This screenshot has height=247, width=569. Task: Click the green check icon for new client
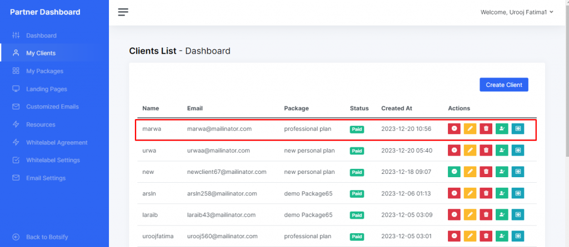(454, 172)
